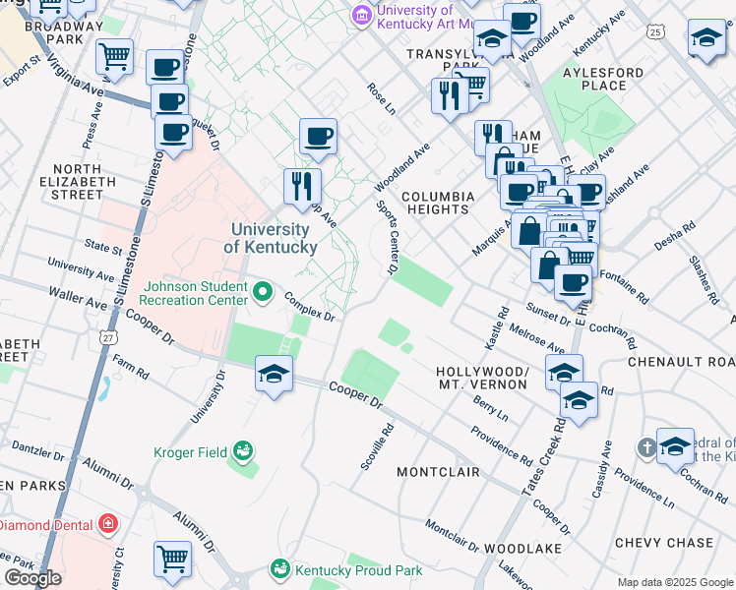Select the AYLESFORD PLACE neighborhood label
The height and width of the screenshot is (590, 736).
pyautogui.click(x=603, y=80)
